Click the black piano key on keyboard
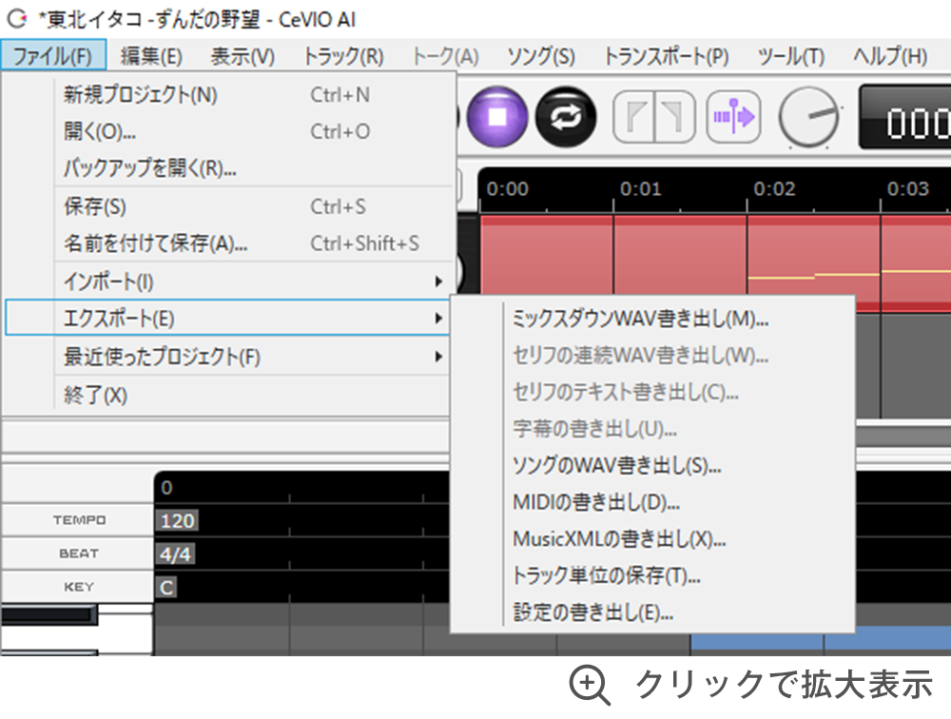Image resolution: width=951 pixels, height=719 pixels. click(49, 614)
